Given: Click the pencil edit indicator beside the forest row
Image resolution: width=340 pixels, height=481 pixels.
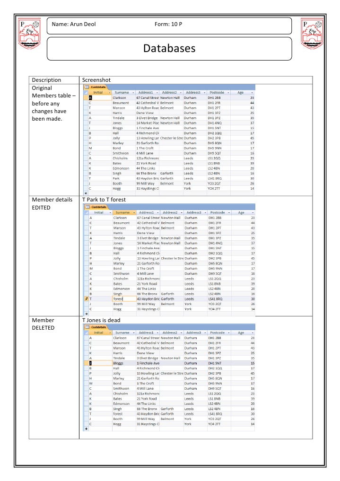Looking at the screenshot, I should (x=87, y=299).
